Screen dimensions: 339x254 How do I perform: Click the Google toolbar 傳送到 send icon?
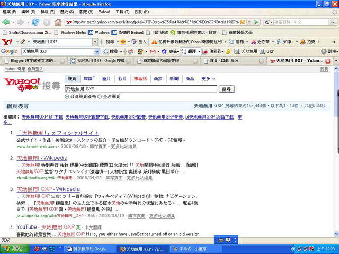coord(205,51)
